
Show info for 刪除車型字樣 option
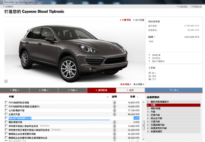114,122
